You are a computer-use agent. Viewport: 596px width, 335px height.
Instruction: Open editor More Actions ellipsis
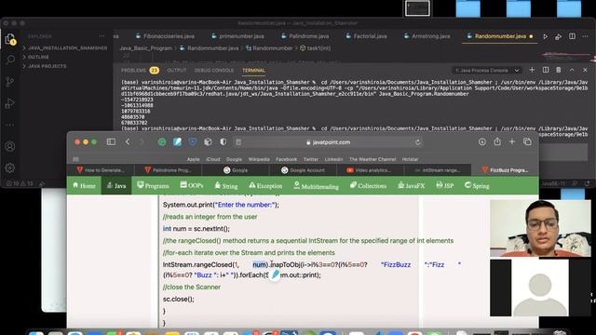[x=585, y=36]
